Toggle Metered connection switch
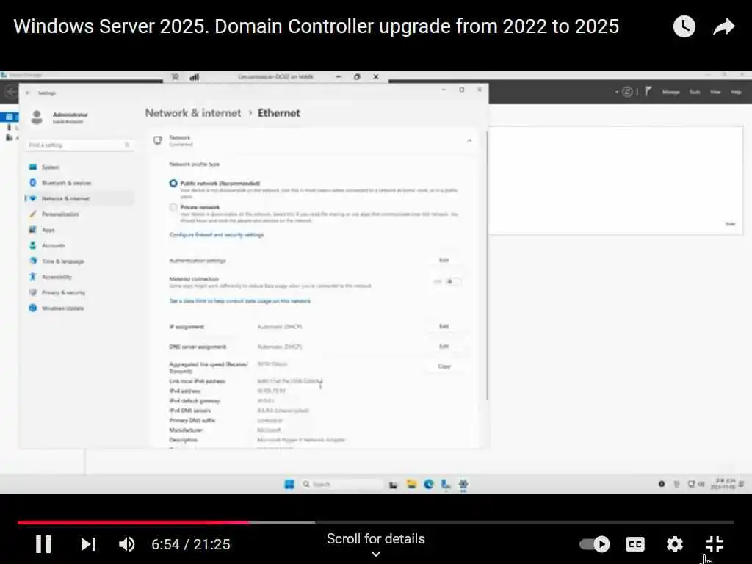 pos(452,281)
